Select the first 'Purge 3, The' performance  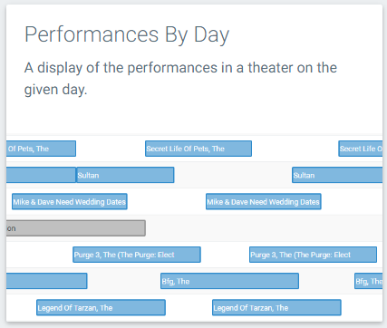137,255
